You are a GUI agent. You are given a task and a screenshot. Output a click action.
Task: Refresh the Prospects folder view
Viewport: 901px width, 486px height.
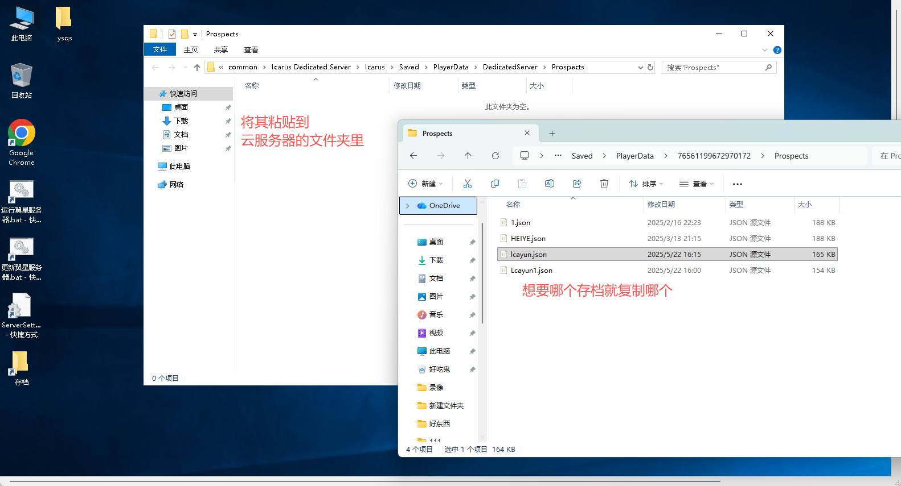(495, 156)
